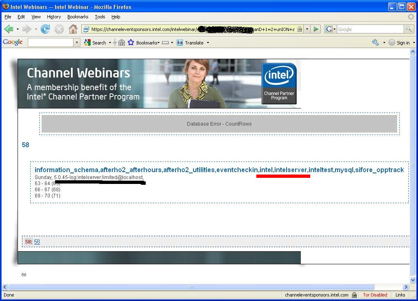Open the History menu
Image resolution: width=418 pixels, height=301 pixels.
click(x=54, y=17)
